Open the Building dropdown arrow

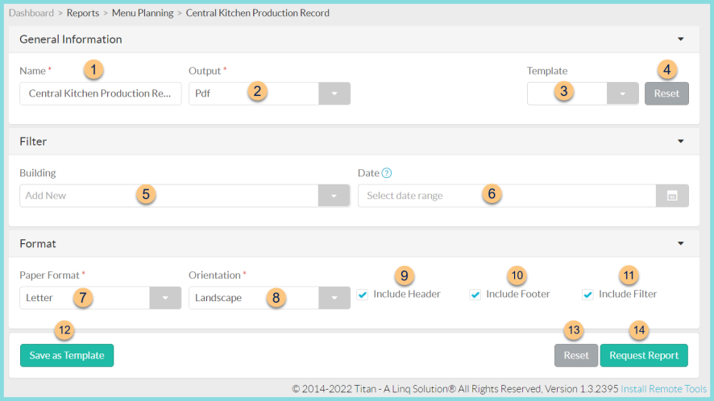(334, 196)
